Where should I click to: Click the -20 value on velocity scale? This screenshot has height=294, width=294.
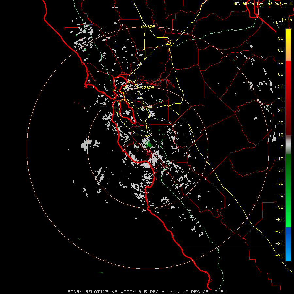click(279, 171)
